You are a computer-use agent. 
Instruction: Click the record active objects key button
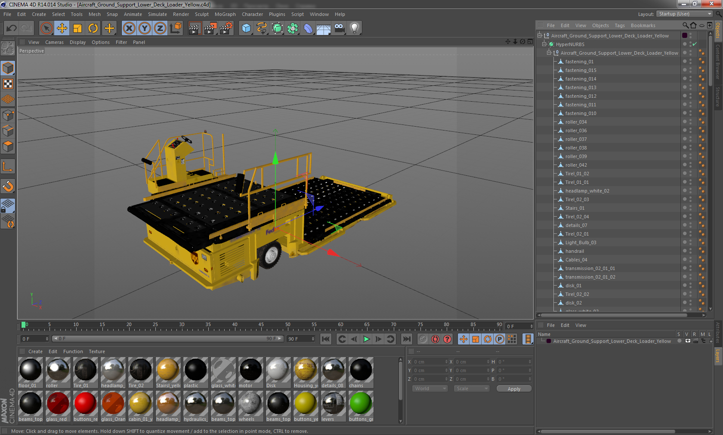423,339
